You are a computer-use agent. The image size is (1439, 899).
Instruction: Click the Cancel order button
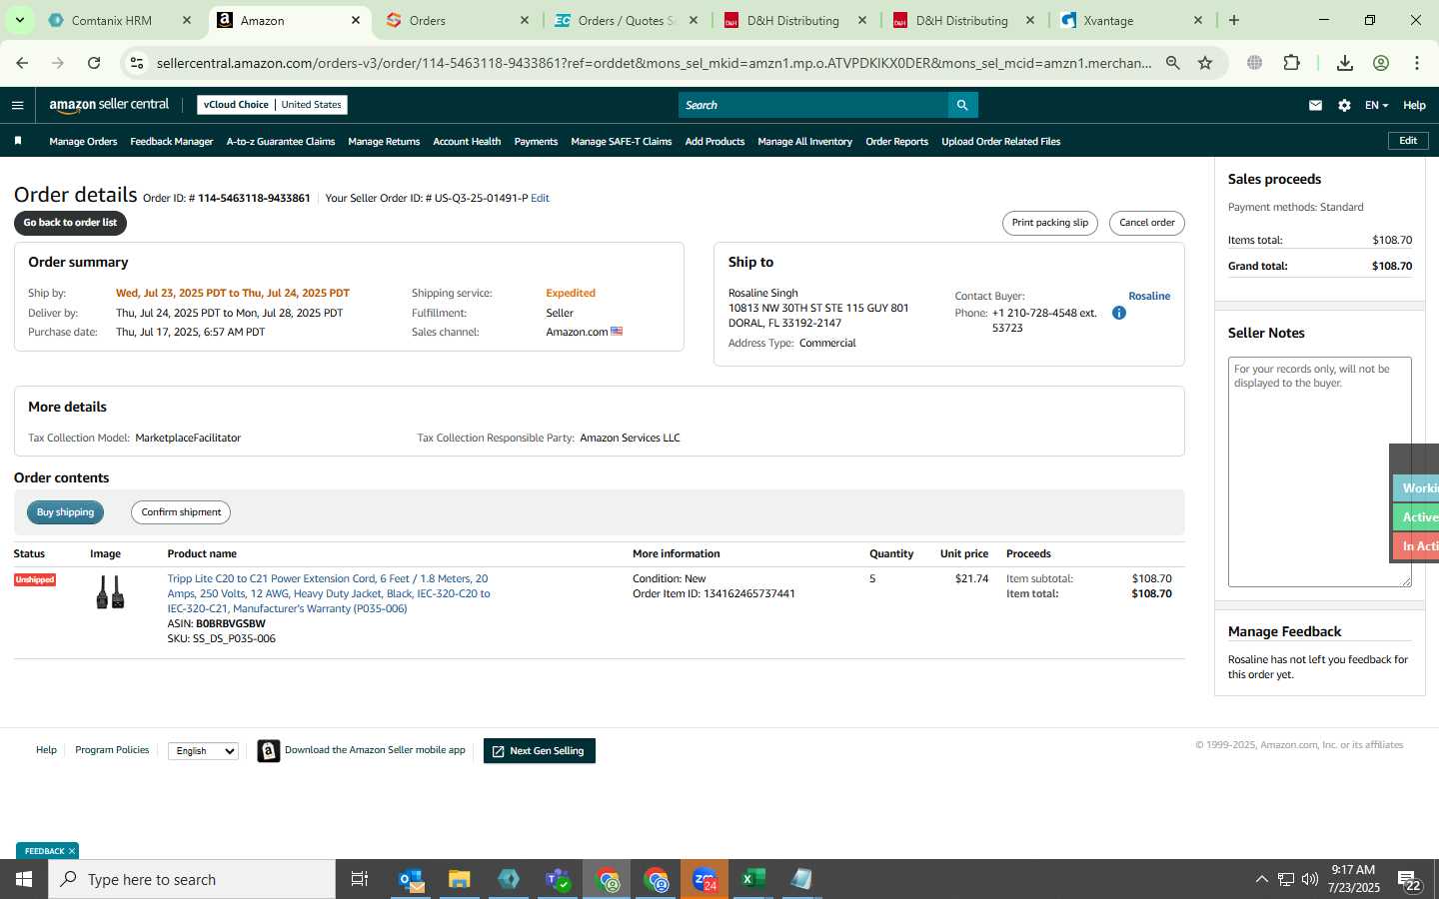[x=1146, y=223]
